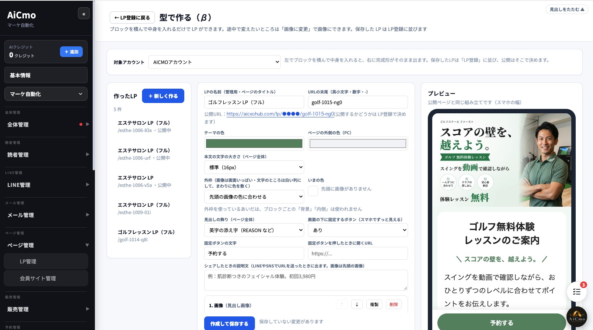593x330 pixels.
Task: Pick the green テーマの色 swatch
Action: pos(254,143)
